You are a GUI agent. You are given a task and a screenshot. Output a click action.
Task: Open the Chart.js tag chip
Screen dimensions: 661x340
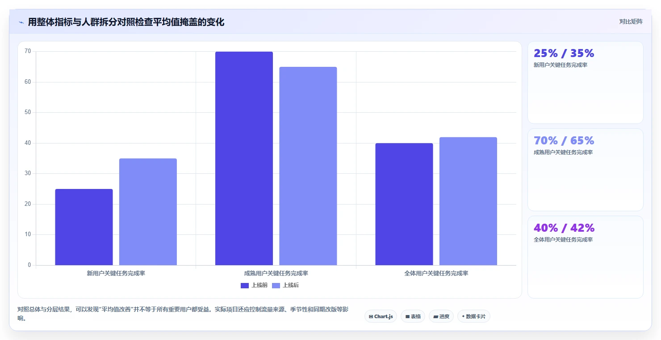click(381, 316)
